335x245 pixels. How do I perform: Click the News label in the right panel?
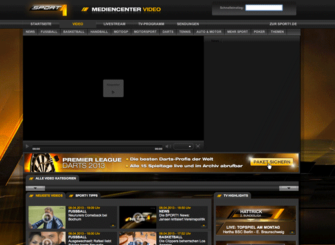coord(215,41)
